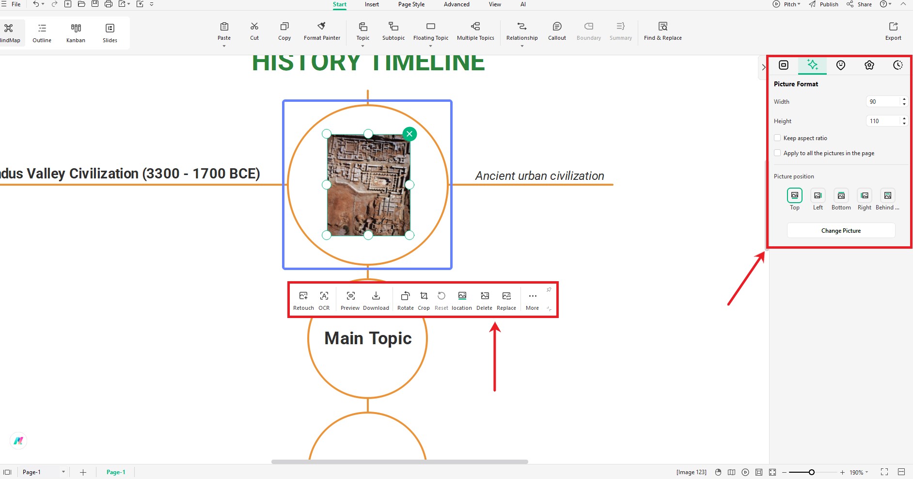
Task: Open the picture location option
Action: coord(462,301)
